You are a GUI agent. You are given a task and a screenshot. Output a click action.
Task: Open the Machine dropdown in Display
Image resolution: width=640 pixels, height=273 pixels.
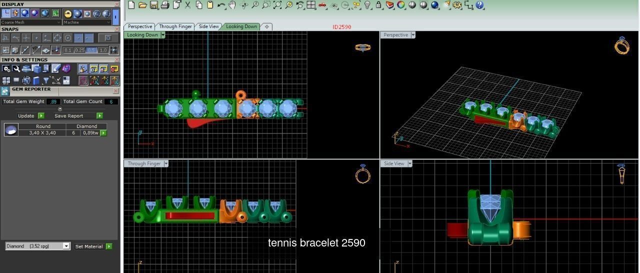point(87,22)
